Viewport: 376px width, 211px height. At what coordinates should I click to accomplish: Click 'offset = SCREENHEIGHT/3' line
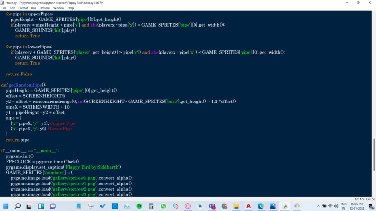35,96
